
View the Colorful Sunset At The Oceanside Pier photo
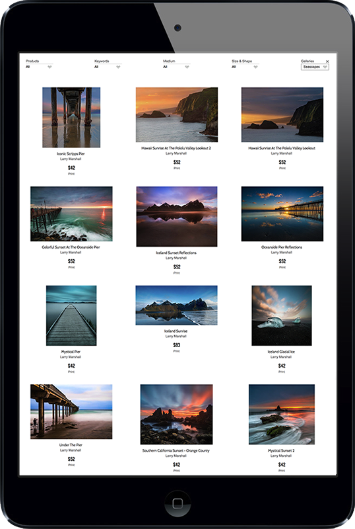click(x=71, y=214)
